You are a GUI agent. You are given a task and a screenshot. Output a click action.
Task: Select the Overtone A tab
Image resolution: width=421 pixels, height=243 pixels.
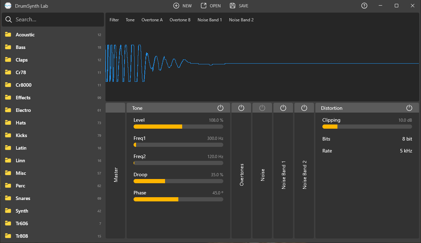click(x=152, y=20)
